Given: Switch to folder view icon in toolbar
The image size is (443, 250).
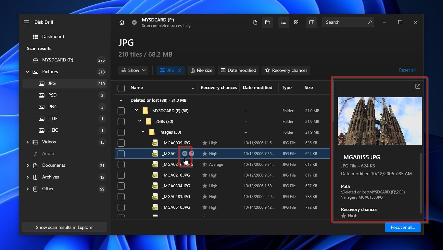Looking at the screenshot, I should tap(268, 22).
